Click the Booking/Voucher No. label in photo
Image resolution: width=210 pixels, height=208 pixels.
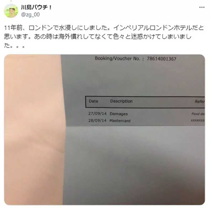coord(119,58)
